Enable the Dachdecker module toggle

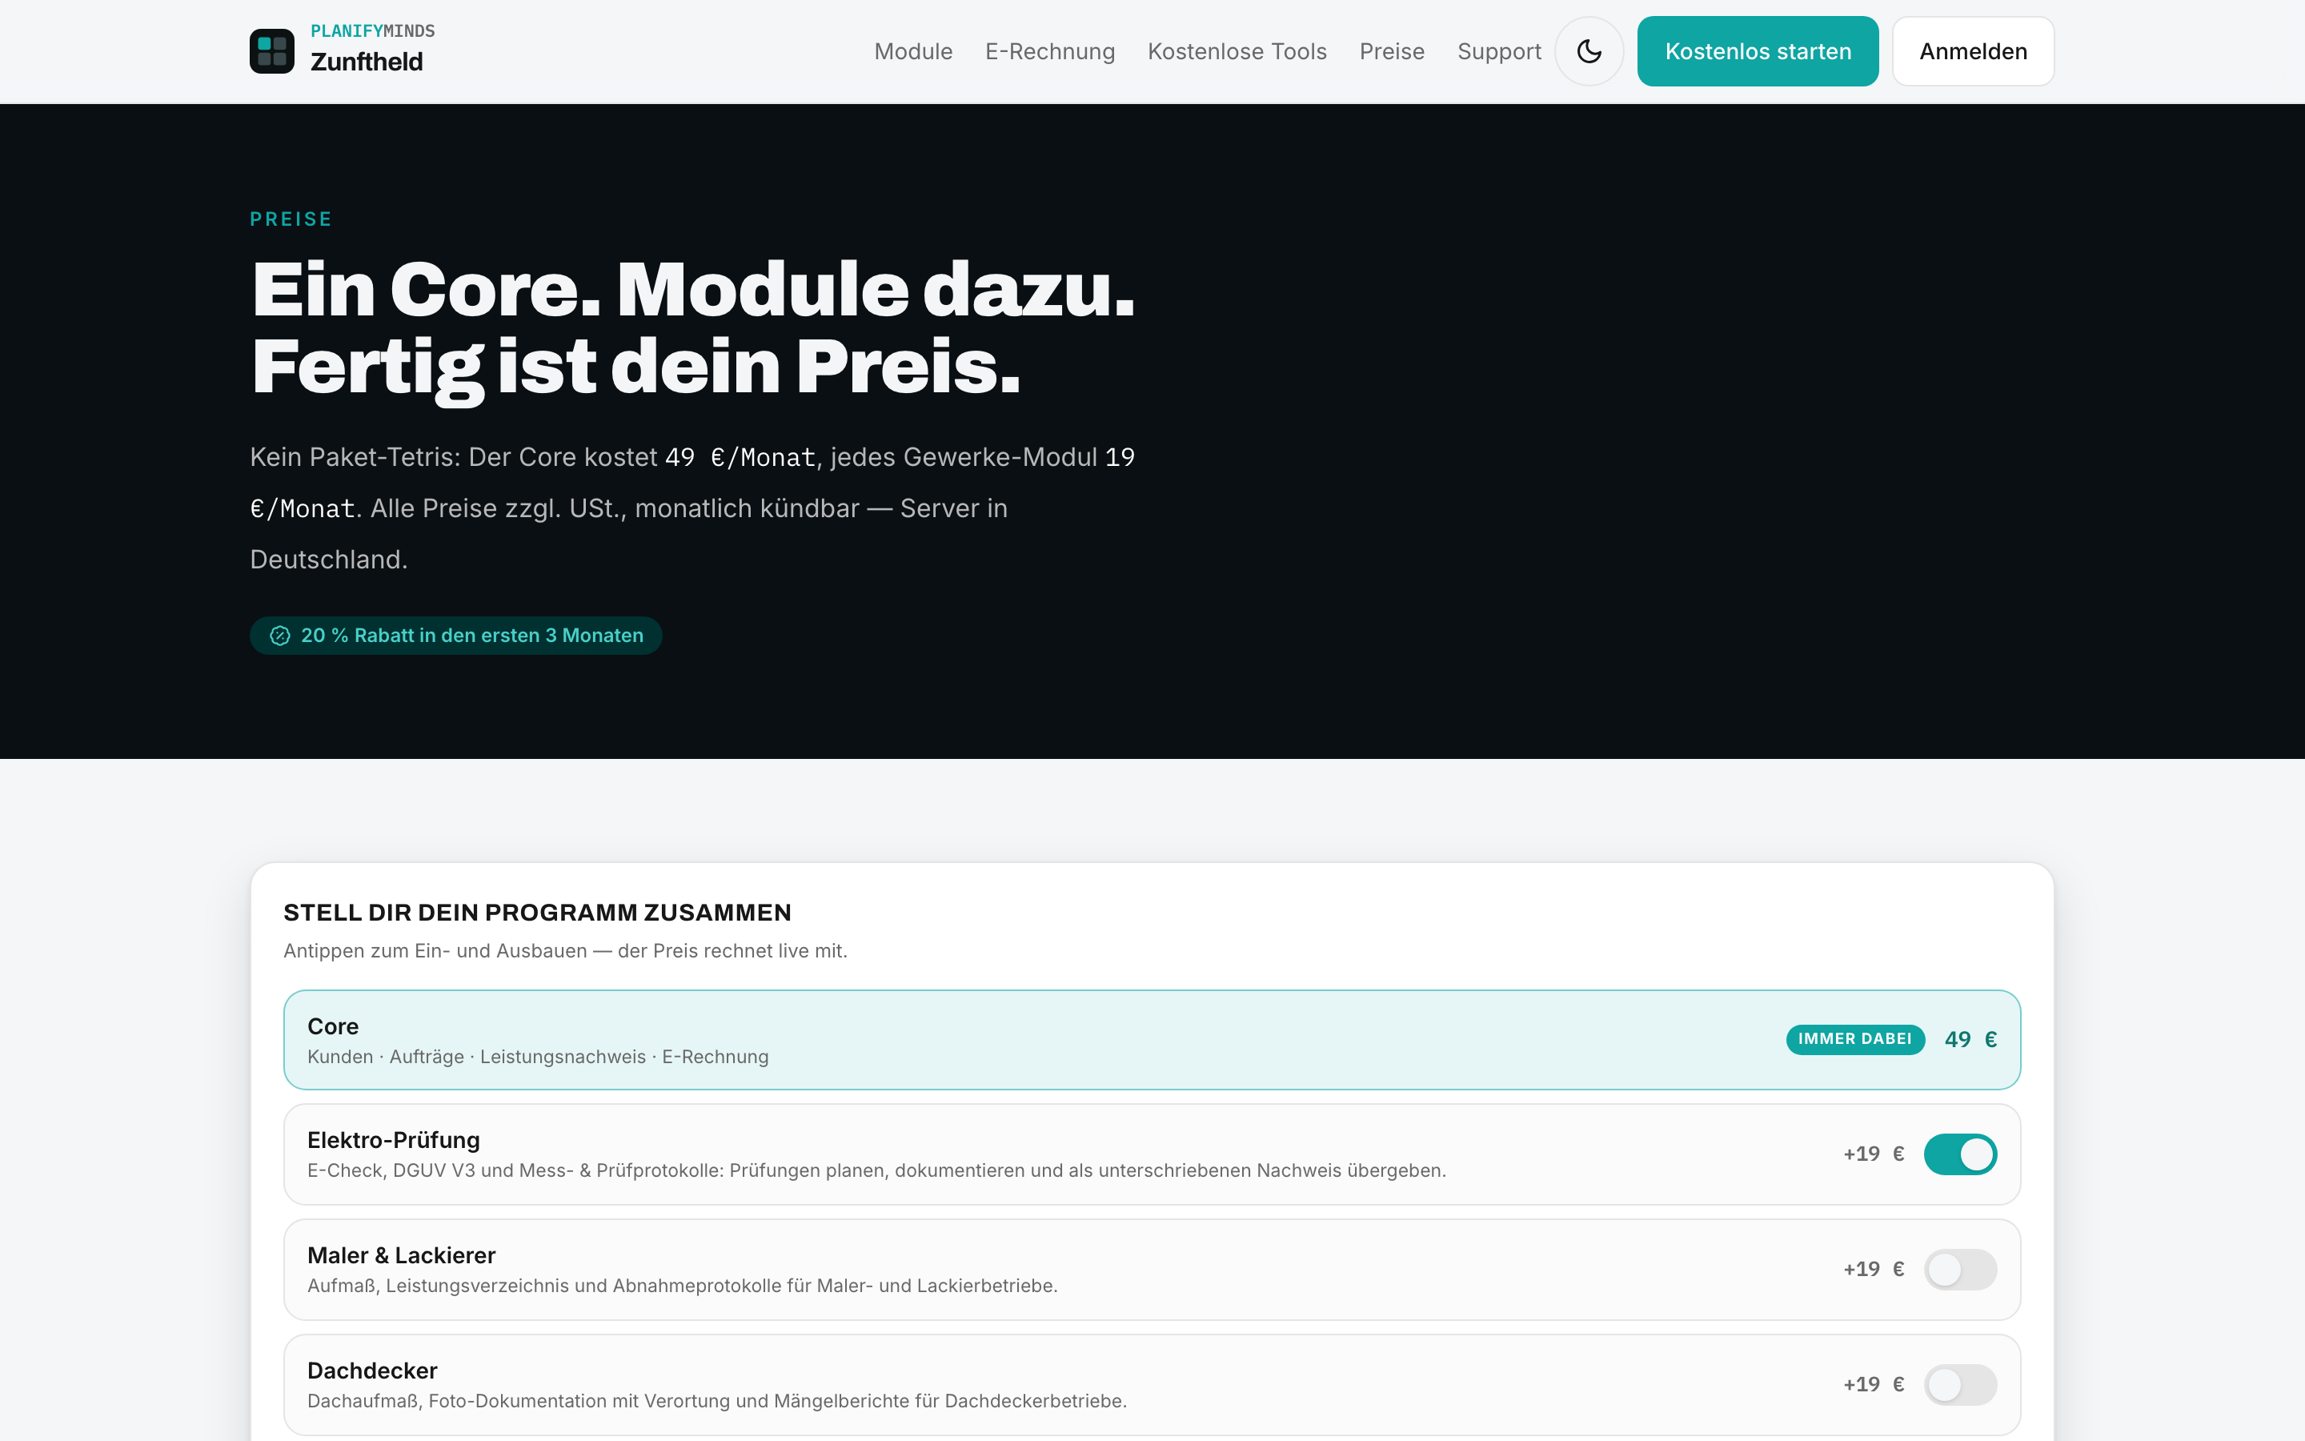click(x=1959, y=1385)
